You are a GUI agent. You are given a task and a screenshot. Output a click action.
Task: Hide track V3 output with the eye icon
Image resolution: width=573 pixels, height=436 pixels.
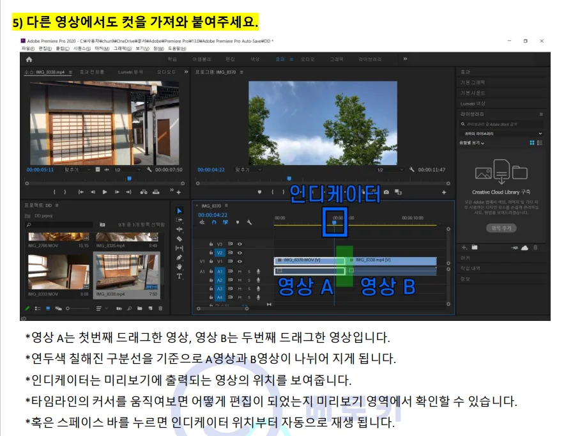tap(240, 242)
